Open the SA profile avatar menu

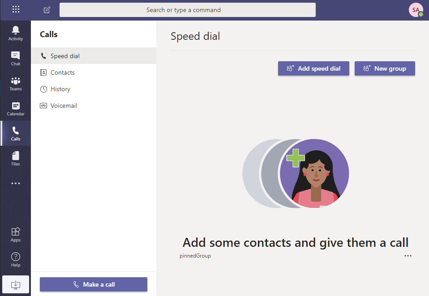[416, 10]
